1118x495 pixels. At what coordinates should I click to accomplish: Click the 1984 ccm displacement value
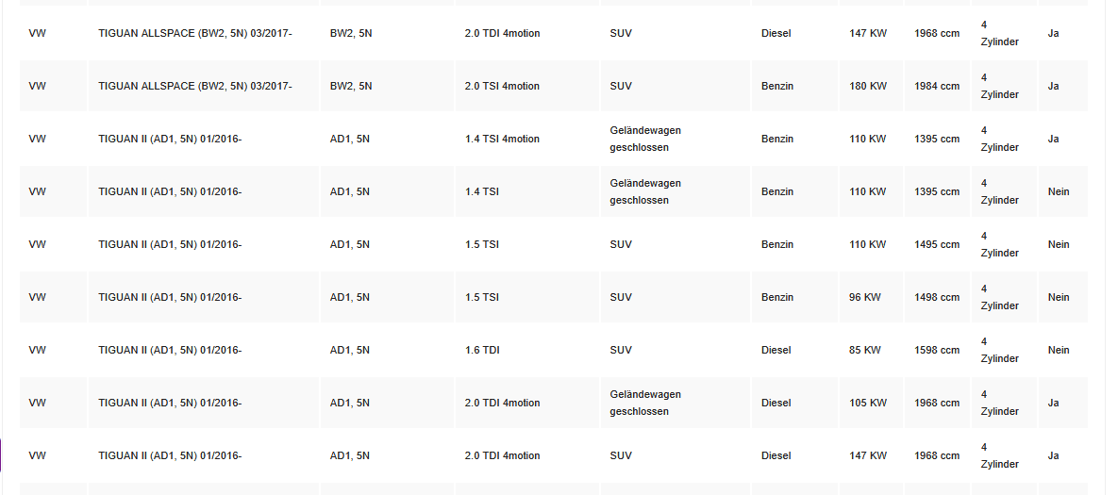click(x=937, y=86)
